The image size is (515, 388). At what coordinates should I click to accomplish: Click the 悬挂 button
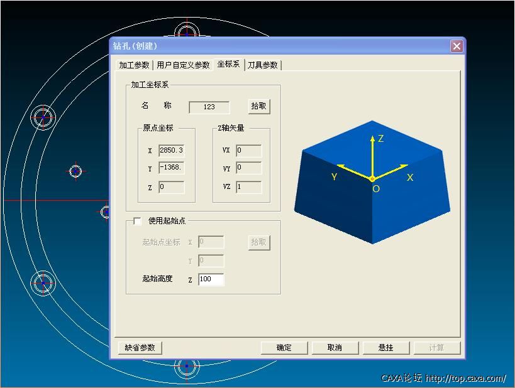(385, 348)
